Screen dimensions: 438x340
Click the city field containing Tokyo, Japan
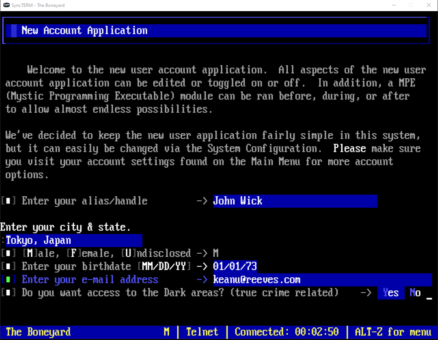point(74,240)
